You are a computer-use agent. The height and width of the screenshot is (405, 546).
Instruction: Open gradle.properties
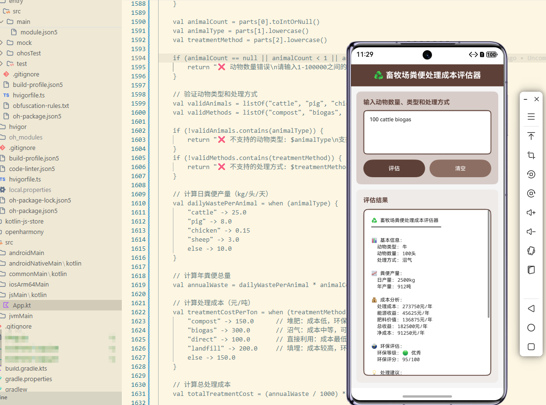point(28,379)
